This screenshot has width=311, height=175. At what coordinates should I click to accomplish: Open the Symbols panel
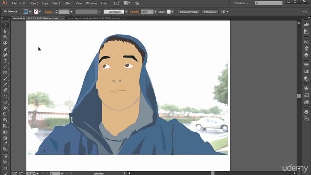306,55
